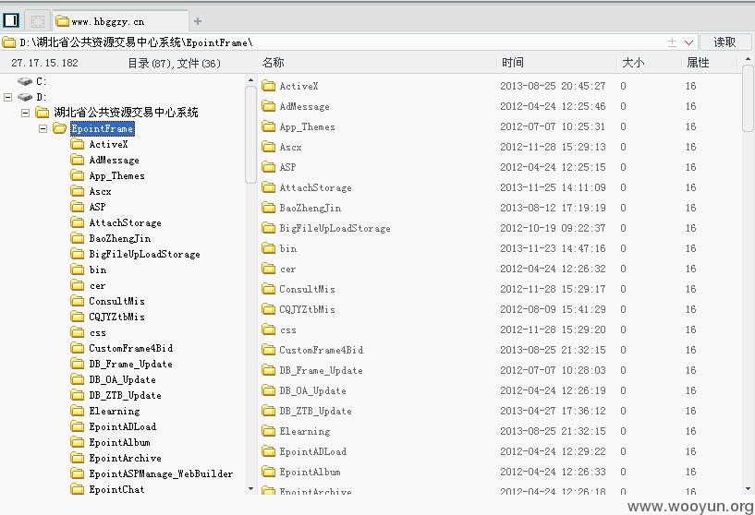This screenshot has height=515, width=755.
Task: Click the DB_OA_Update folder icon in the tree
Action: click(x=77, y=380)
